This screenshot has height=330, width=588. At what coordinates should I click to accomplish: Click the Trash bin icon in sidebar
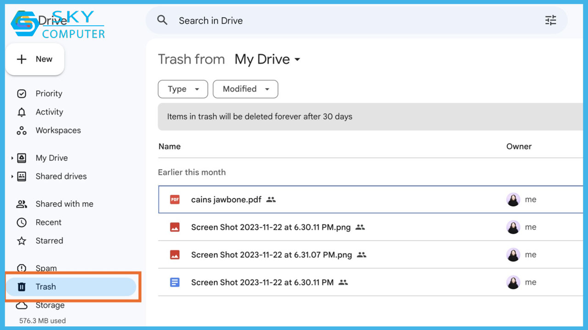[22, 287]
